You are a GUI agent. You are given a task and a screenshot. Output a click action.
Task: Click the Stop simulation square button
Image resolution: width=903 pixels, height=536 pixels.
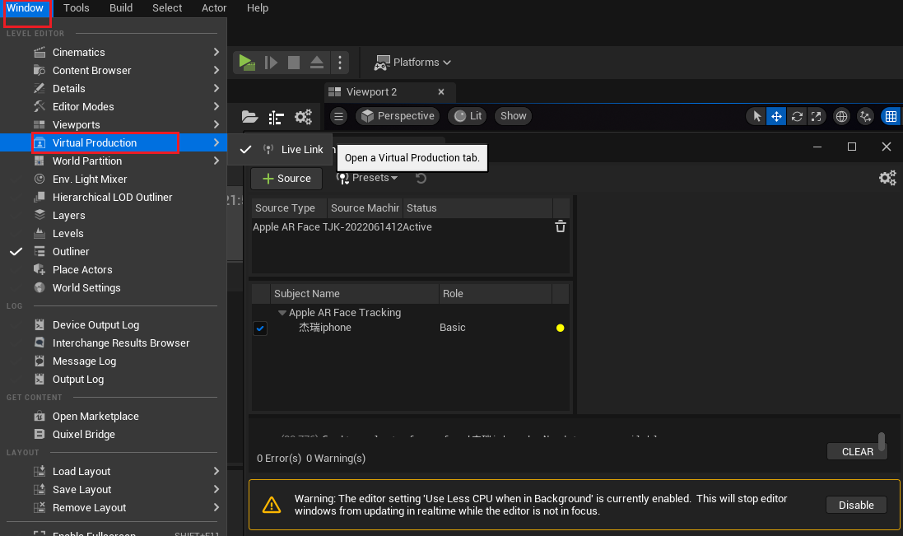point(294,63)
